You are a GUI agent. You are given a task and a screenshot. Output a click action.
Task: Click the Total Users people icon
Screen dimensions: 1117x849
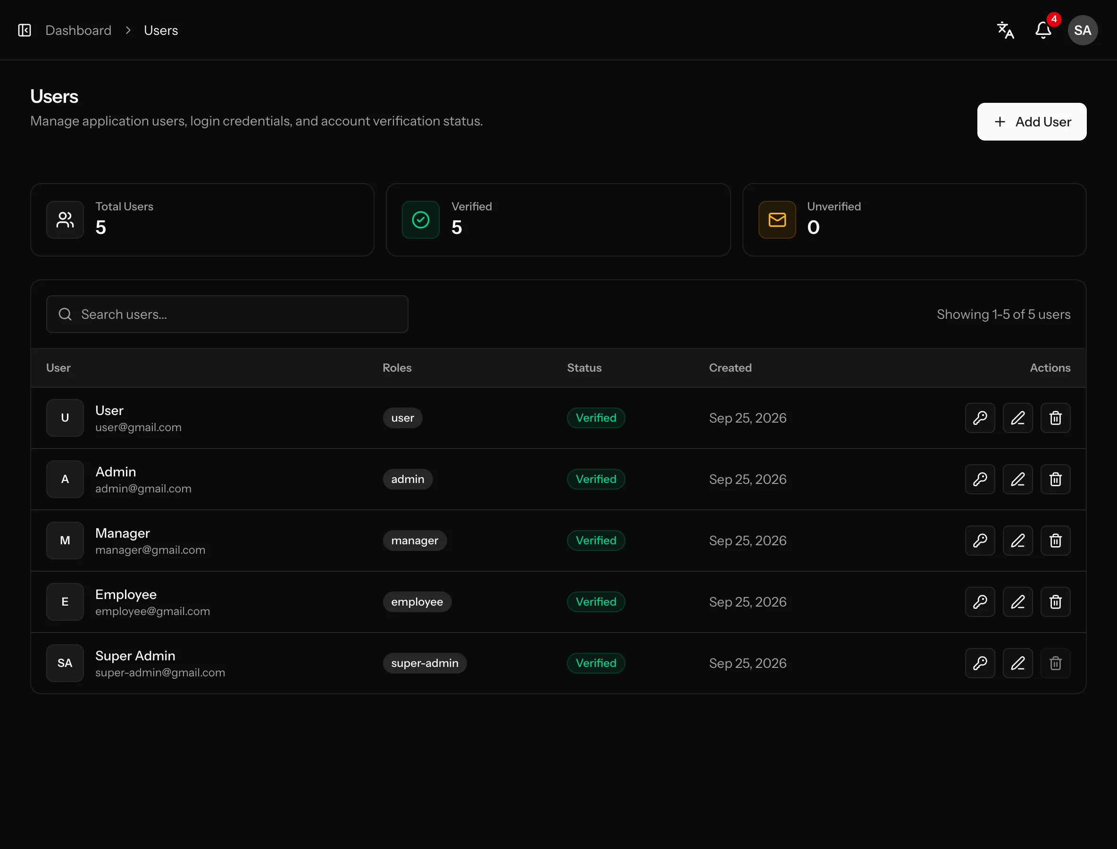click(x=65, y=220)
